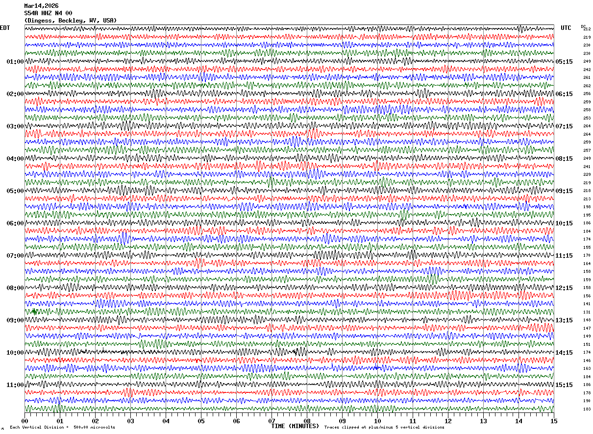This screenshot has width=593, height=434.
Task: Click the 09:15 UTC row label
Action: 564,191
